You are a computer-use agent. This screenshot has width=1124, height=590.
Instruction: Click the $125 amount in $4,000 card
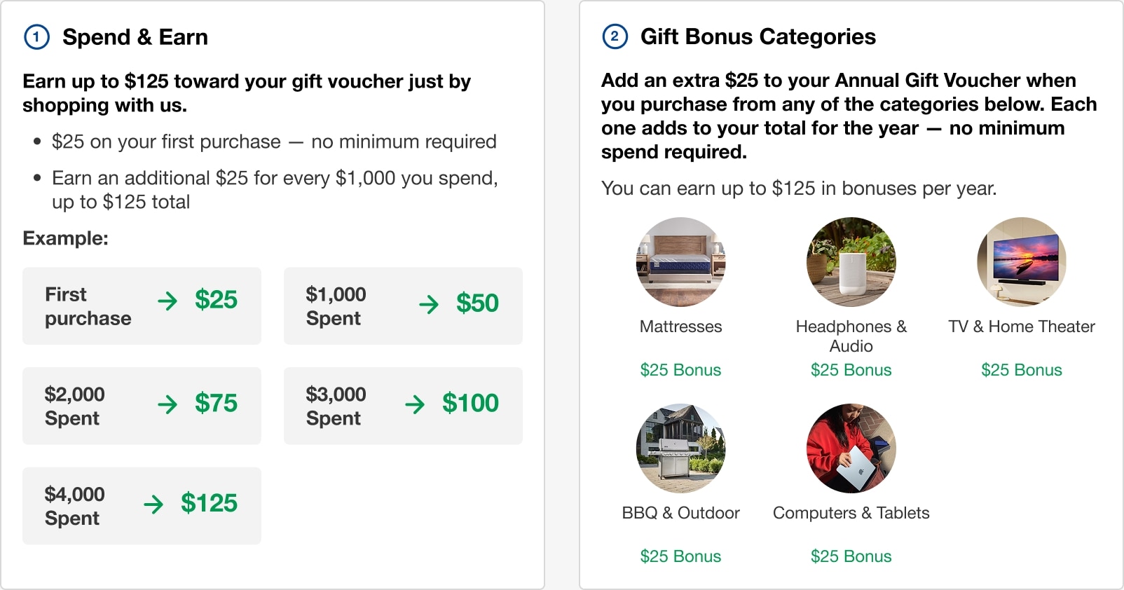coord(209,503)
